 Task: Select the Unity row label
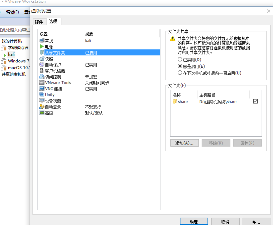tap(50, 94)
